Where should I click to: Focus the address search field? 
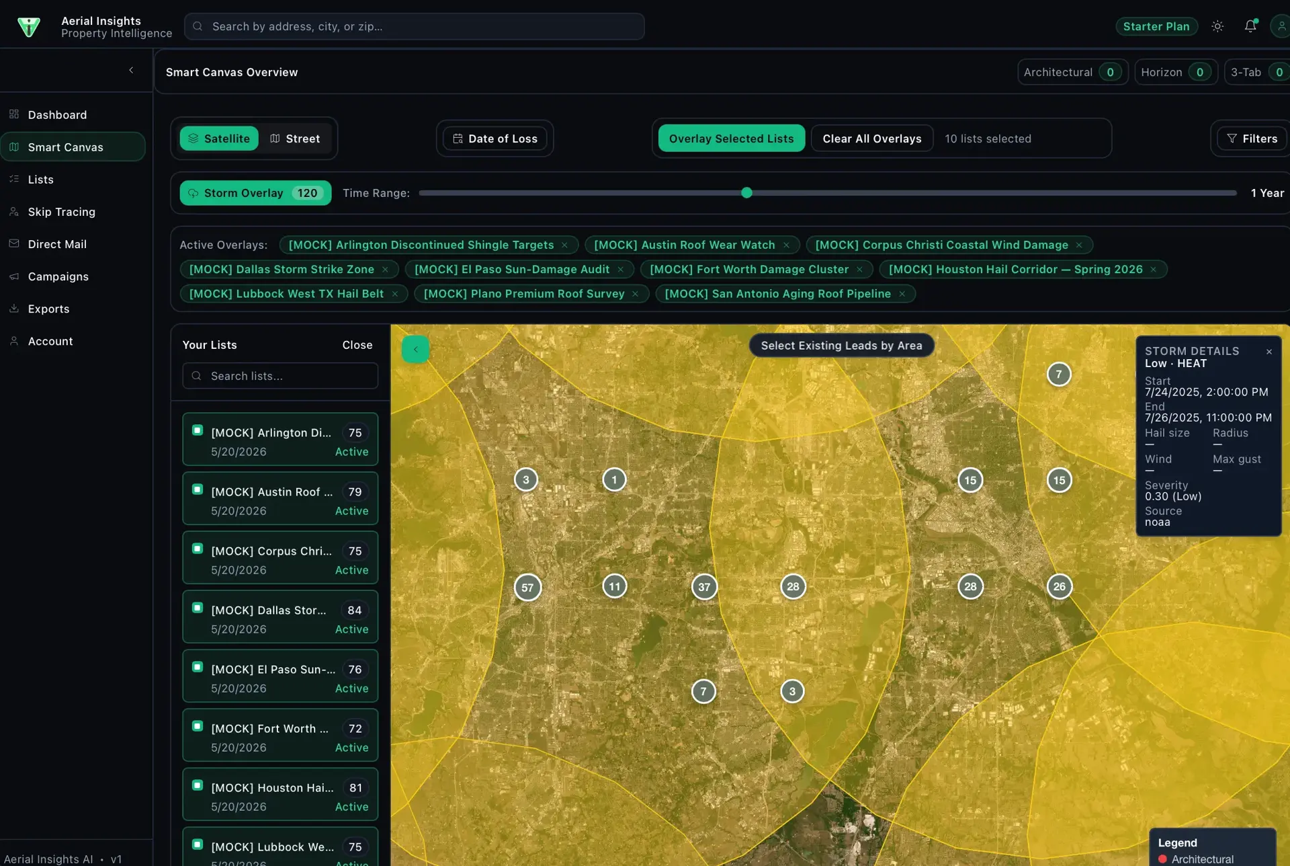tap(414, 26)
